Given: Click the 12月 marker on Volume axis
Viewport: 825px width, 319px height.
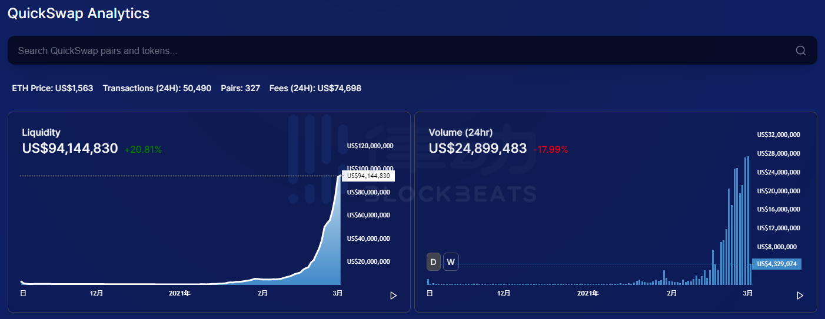Looking at the screenshot, I should point(504,293).
